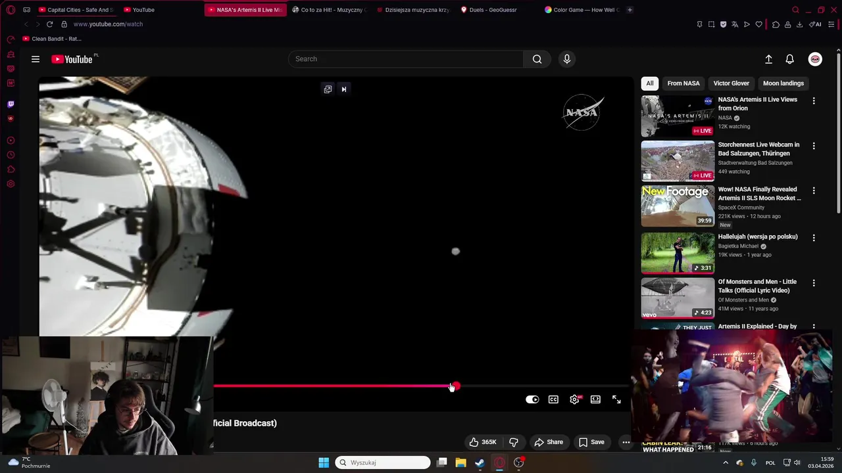Open options for Artemis II Explained video

coord(814,327)
